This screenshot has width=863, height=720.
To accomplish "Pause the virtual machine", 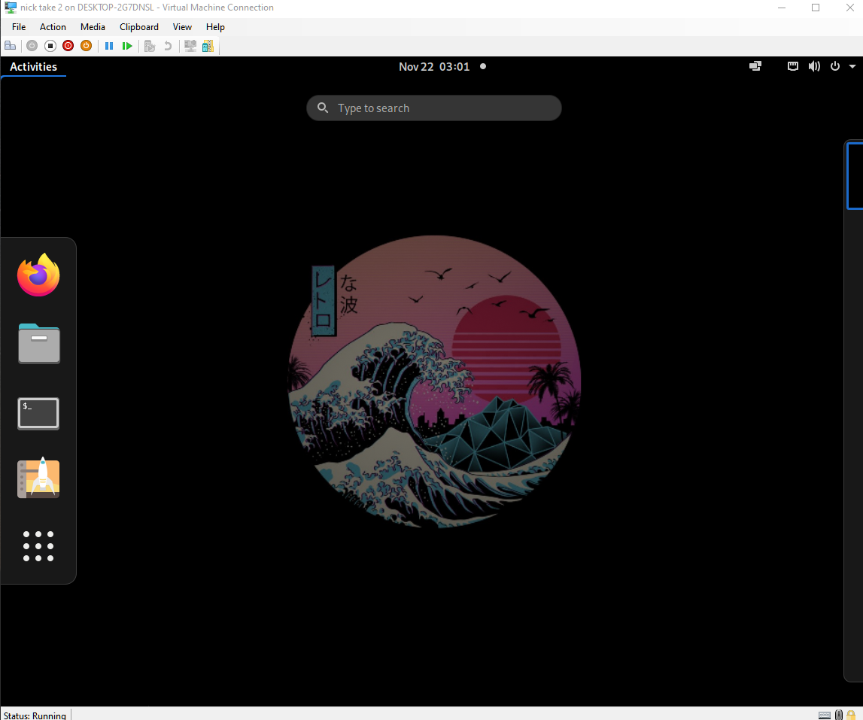I will pos(109,46).
